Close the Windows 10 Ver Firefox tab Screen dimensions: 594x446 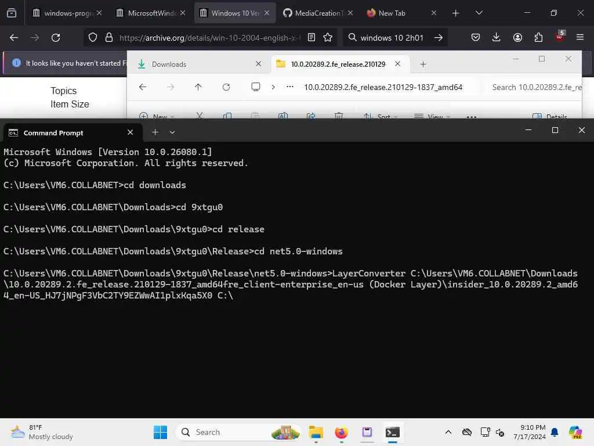(x=267, y=13)
